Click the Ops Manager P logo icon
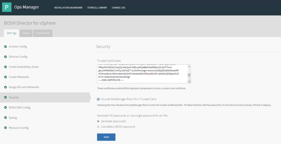This screenshot has width=281, height=144. tap(7, 7)
